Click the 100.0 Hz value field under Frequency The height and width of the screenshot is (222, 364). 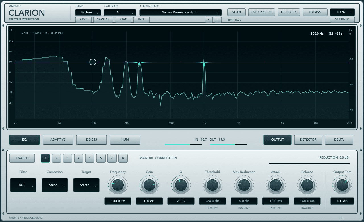point(118,201)
